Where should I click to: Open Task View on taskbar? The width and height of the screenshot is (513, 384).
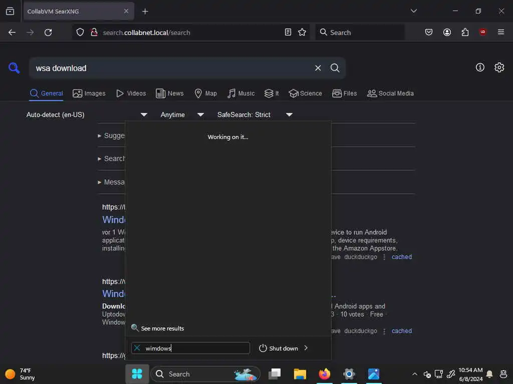[275, 374]
